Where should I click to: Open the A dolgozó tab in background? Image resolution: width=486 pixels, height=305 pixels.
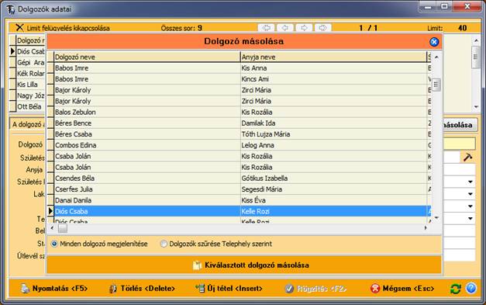point(28,124)
